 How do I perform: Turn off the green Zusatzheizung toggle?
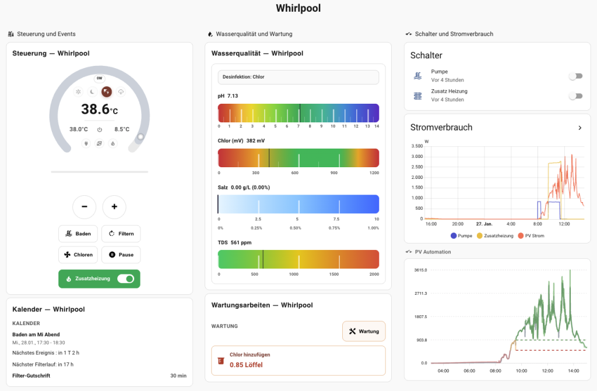(125, 279)
